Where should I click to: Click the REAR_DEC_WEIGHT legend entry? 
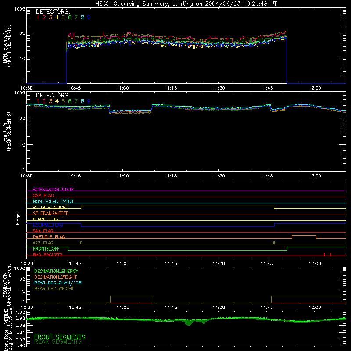[54, 289]
